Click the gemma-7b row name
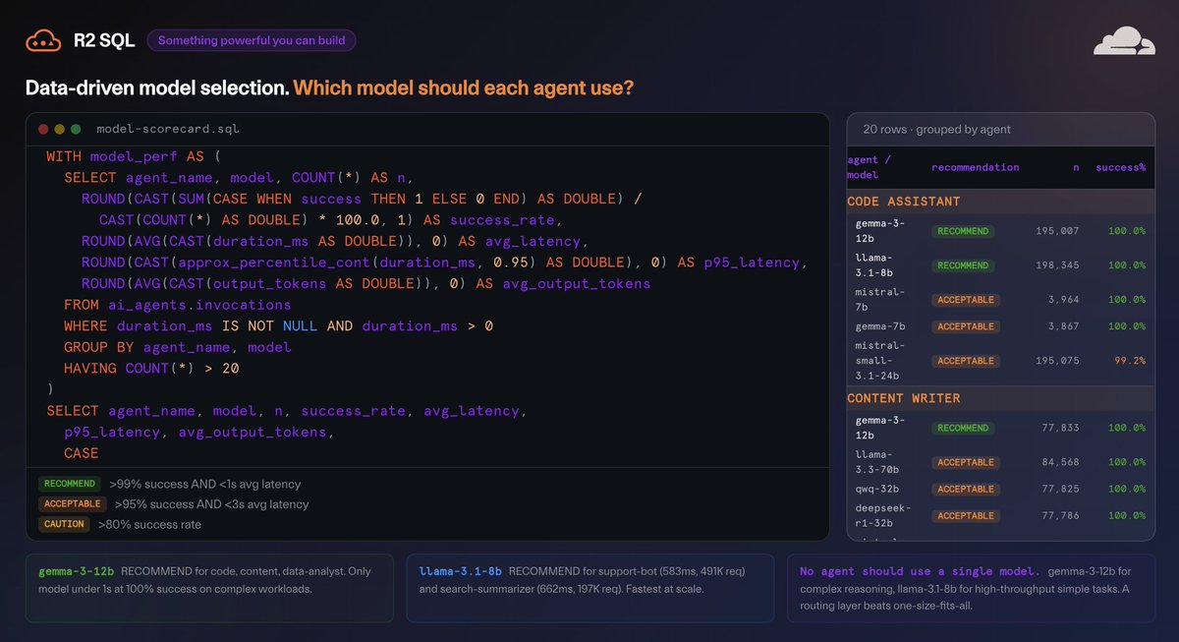The height and width of the screenshot is (642, 1179). pyautogui.click(x=881, y=326)
